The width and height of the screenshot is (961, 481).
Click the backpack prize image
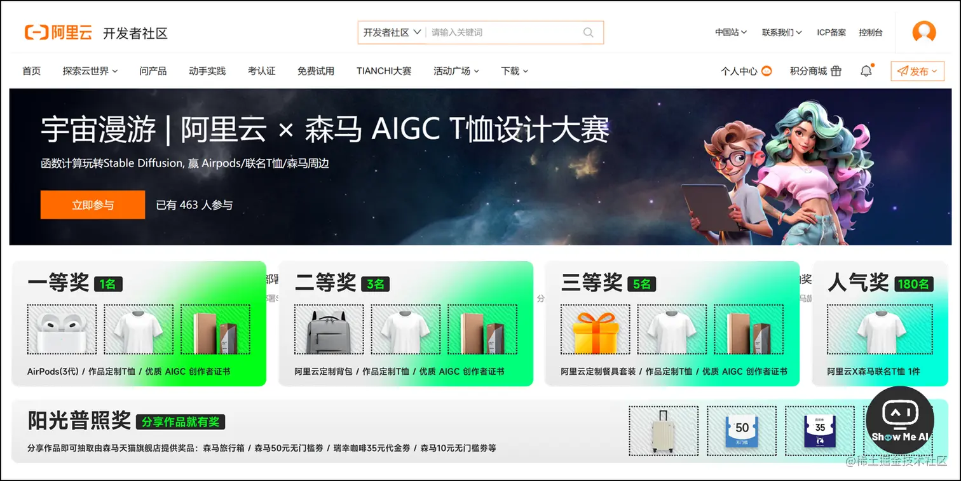pos(329,329)
